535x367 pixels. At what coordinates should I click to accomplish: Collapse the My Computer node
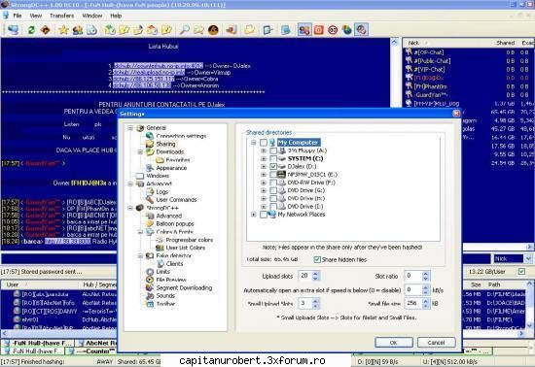pyautogui.click(x=254, y=143)
